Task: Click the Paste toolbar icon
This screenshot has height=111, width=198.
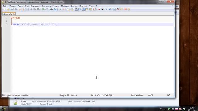Action: [38, 10]
